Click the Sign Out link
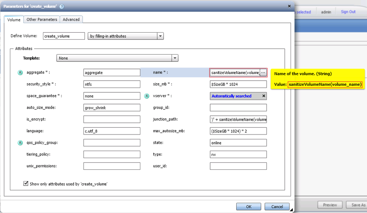This screenshot has width=367, height=213. (348, 12)
